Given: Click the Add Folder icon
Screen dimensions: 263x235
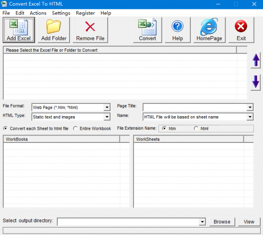Looking at the screenshot, I should [x=54, y=30].
